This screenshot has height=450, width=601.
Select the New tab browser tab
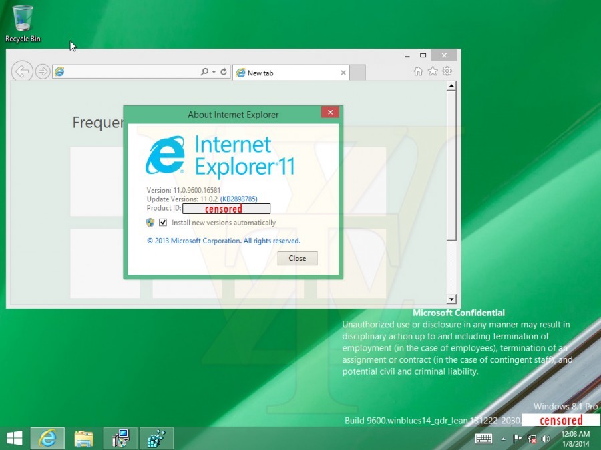click(287, 73)
